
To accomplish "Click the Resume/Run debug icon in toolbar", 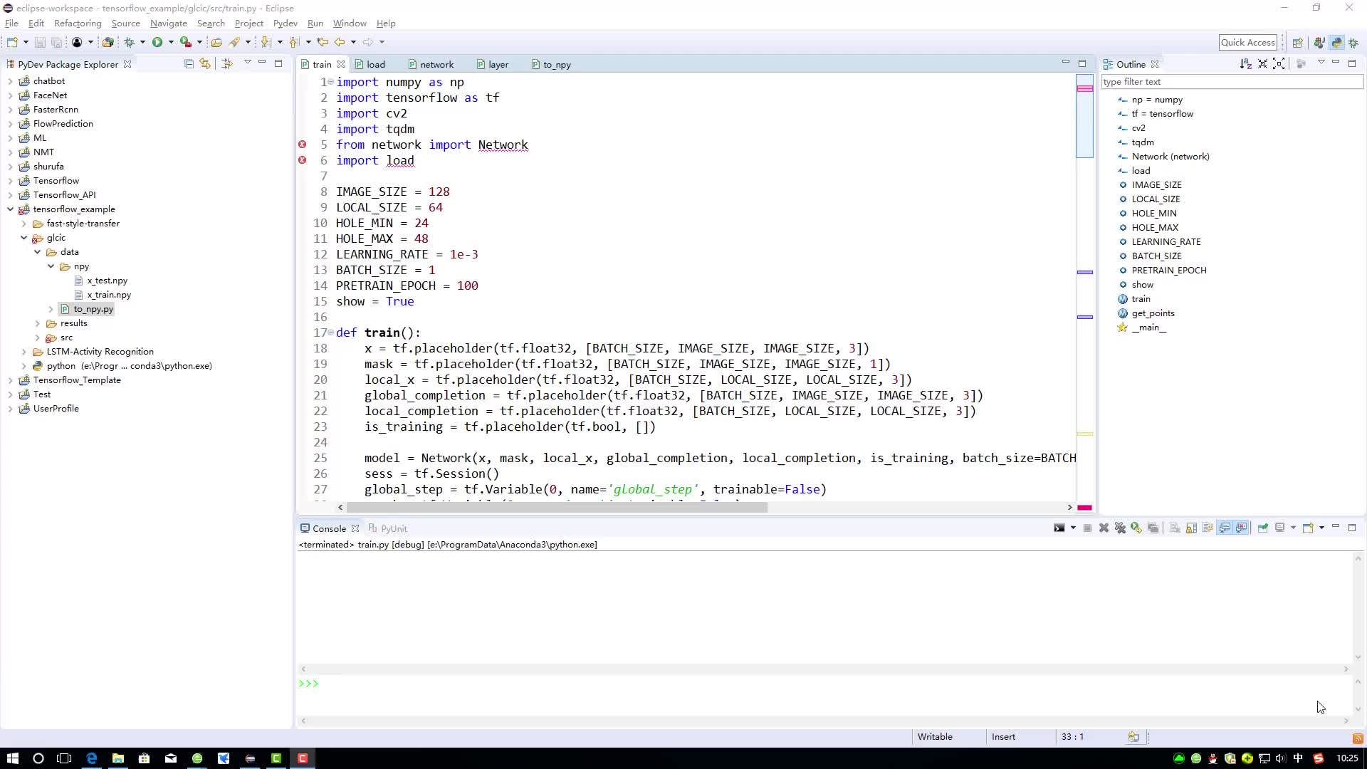I will [x=157, y=42].
